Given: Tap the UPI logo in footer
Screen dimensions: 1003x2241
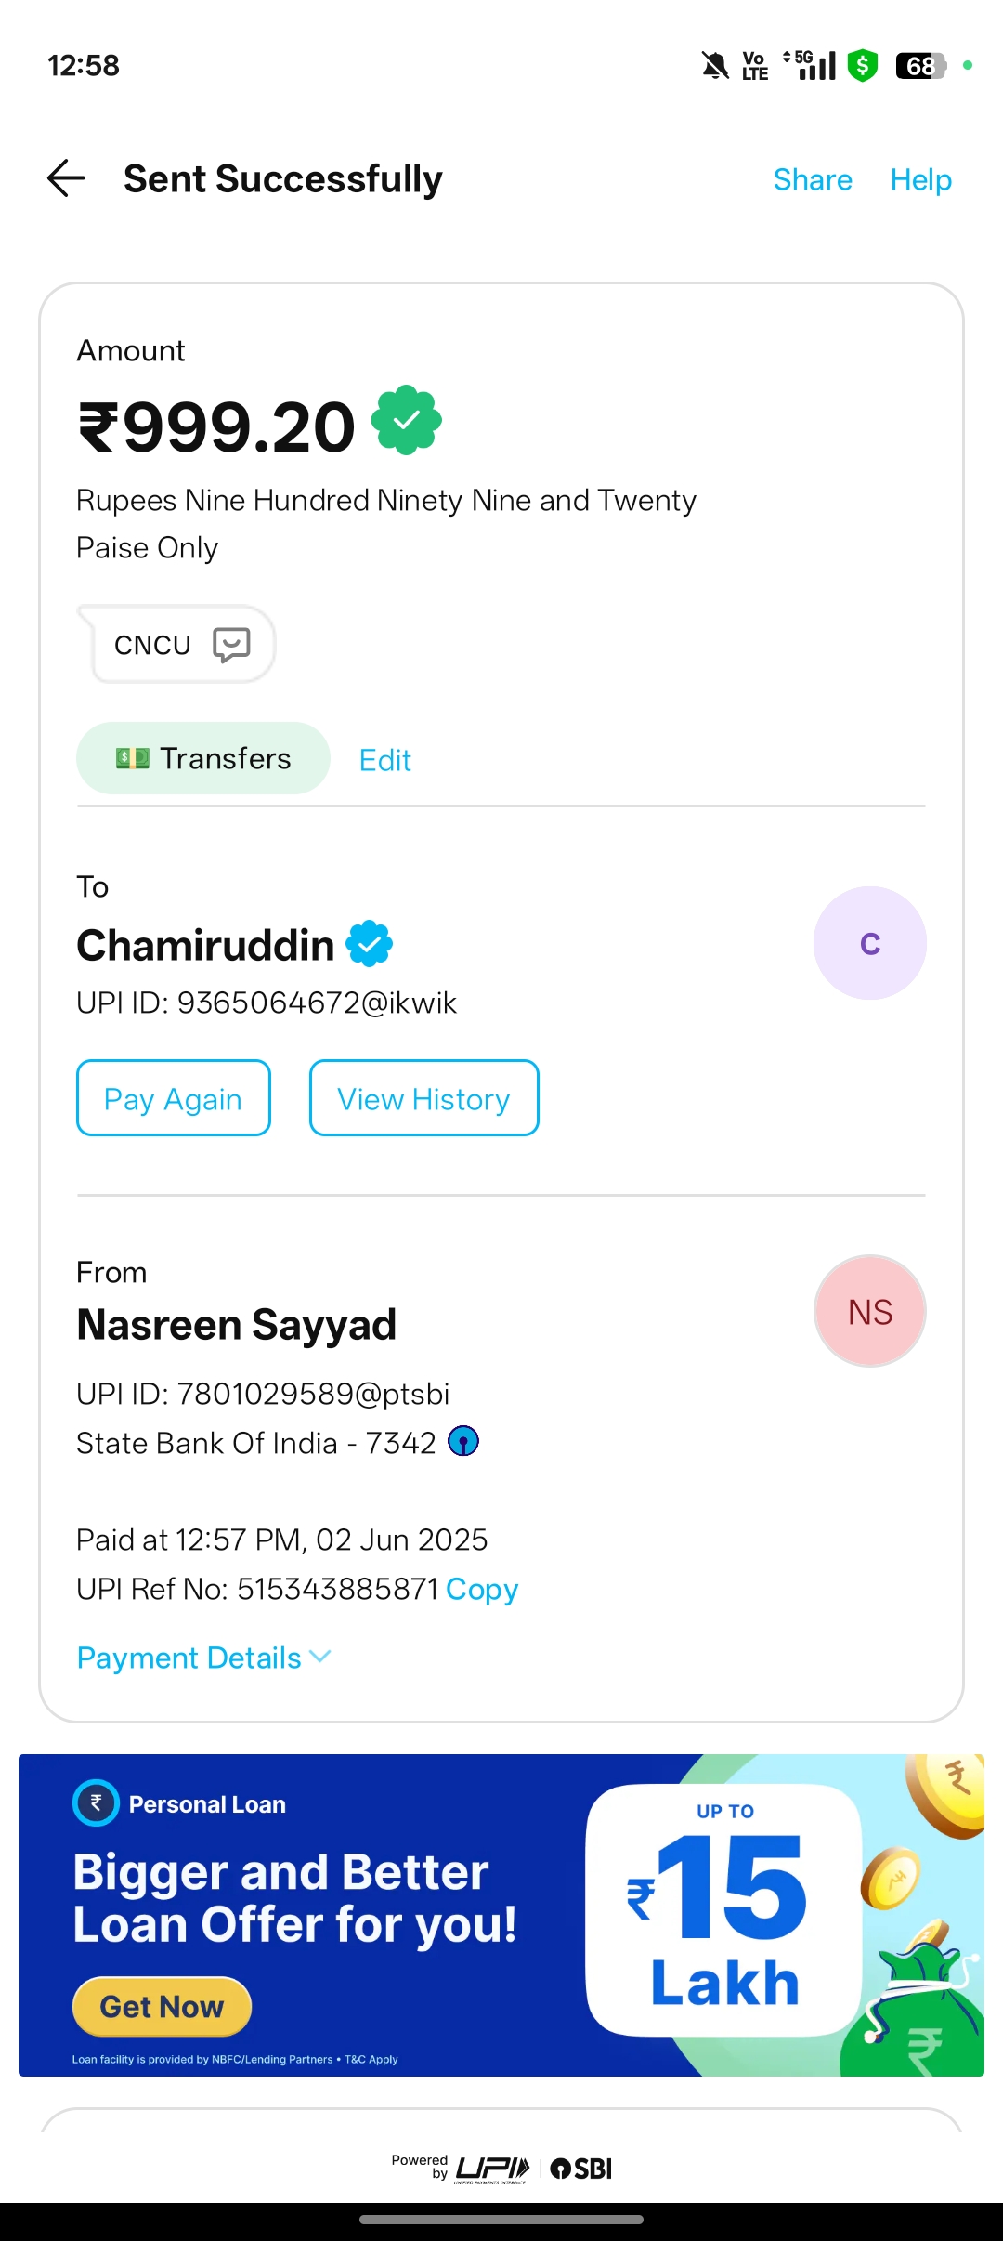Looking at the screenshot, I should pyautogui.click(x=492, y=2169).
